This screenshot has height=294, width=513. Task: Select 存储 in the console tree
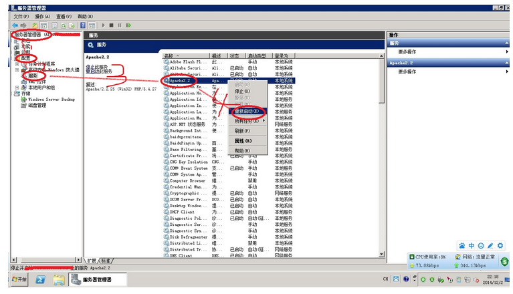26,94
